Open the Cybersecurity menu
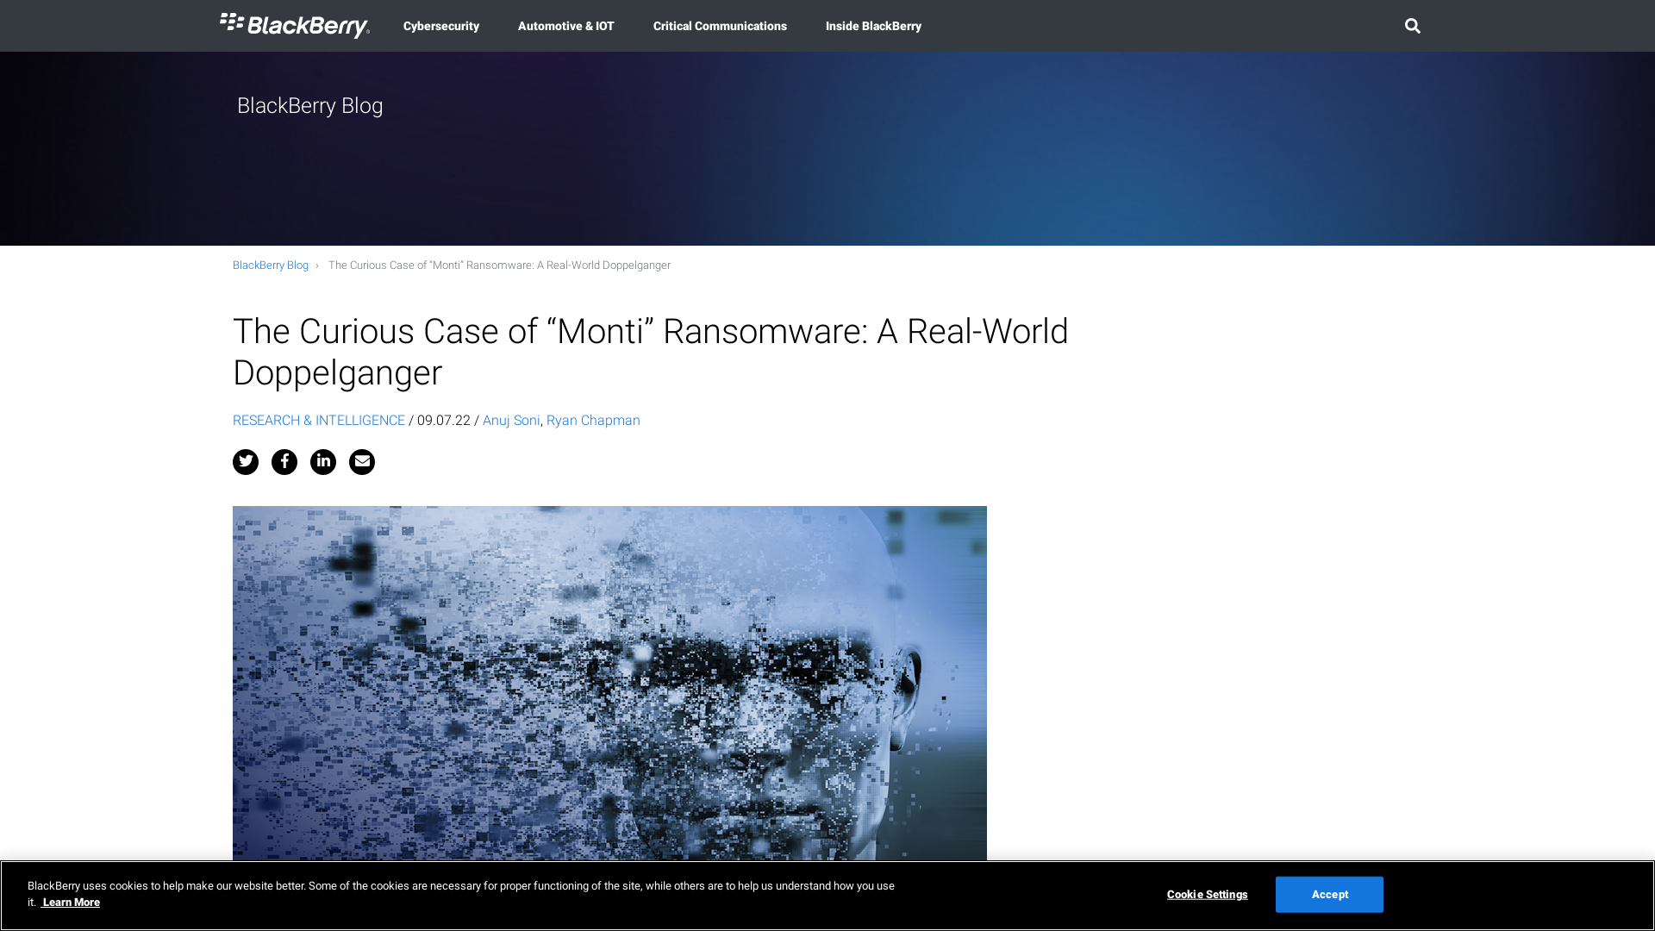This screenshot has width=1655, height=931. pos(440,26)
